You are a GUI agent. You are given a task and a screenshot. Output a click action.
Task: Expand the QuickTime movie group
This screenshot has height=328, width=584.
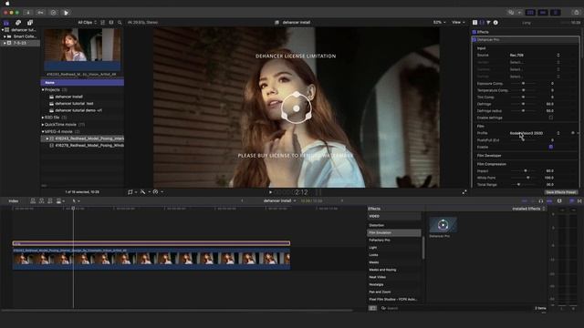coord(43,125)
